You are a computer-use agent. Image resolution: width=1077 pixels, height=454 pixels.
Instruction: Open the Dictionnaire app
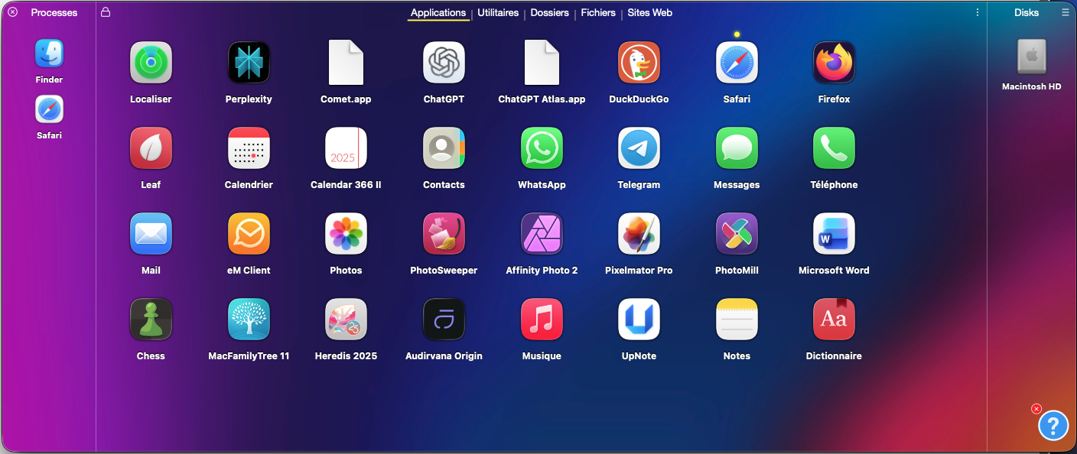point(834,319)
